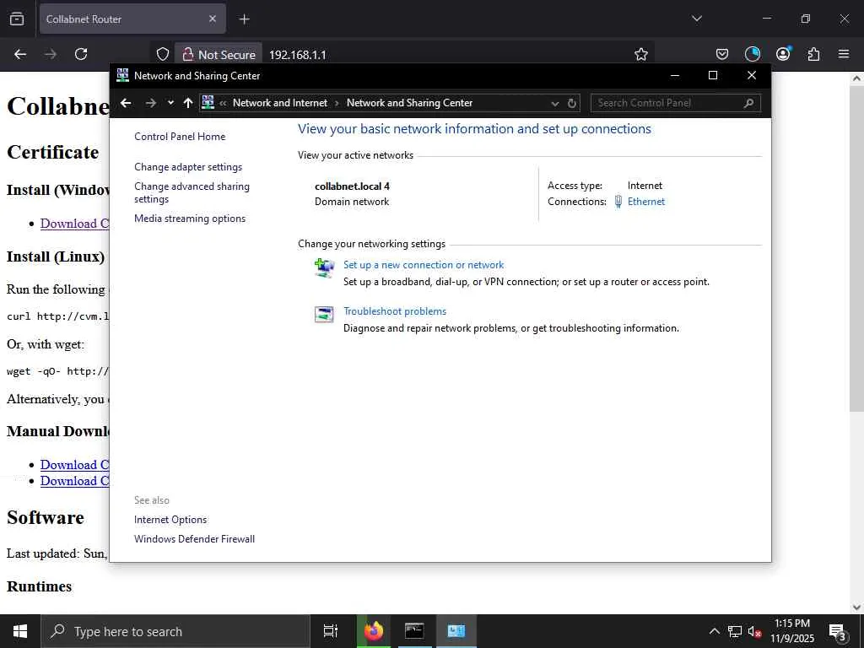Click the search magnifier in Control Panel

[748, 103]
